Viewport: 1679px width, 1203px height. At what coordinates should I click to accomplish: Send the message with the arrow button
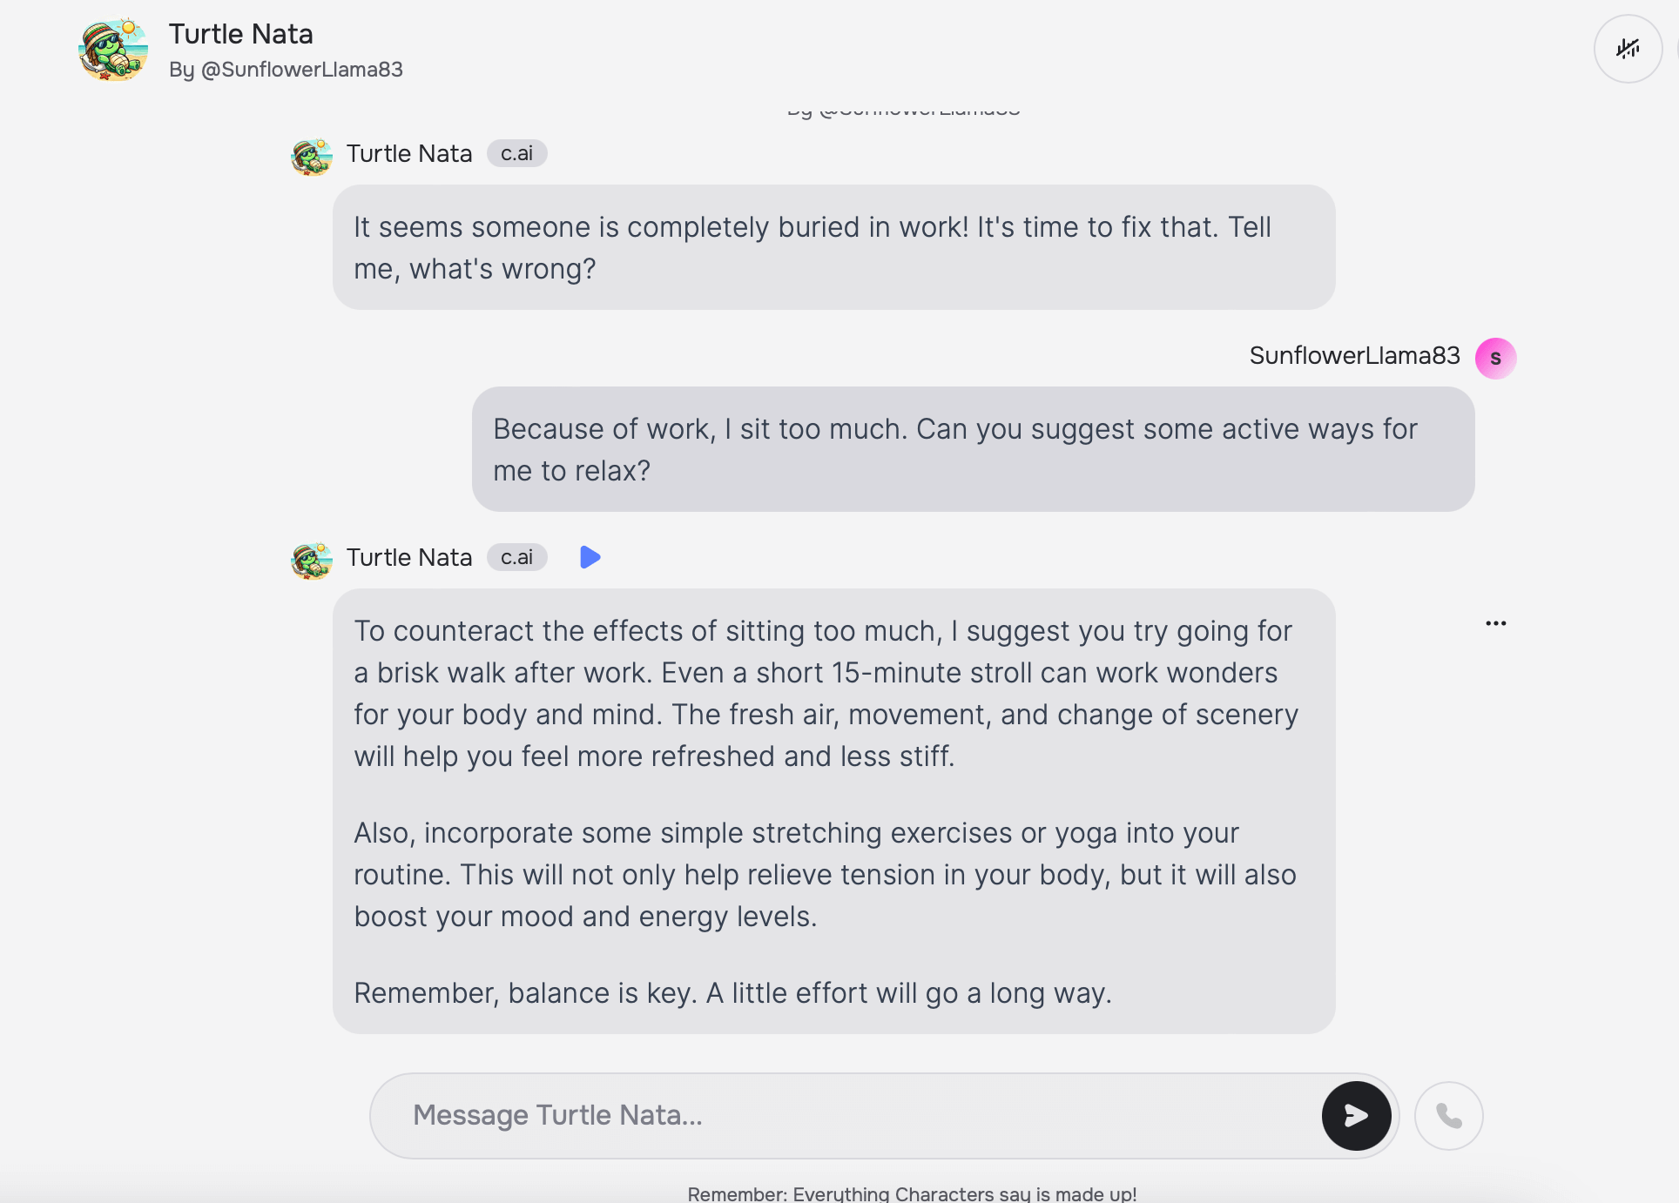point(1356,1115)
